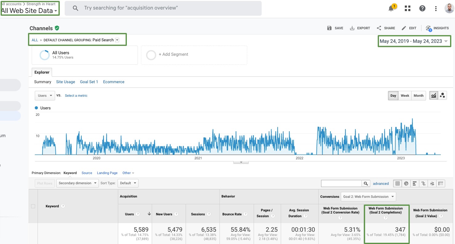
Task: Click the Share report icon
Action: 379,28
